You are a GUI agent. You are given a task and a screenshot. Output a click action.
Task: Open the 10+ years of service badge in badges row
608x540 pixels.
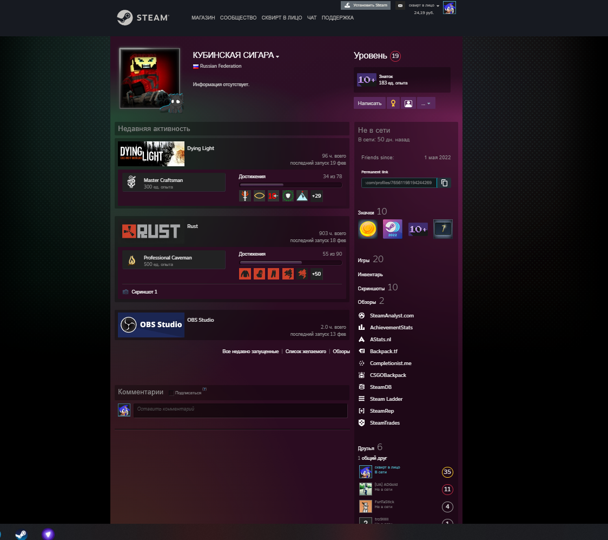click(418, 229)
